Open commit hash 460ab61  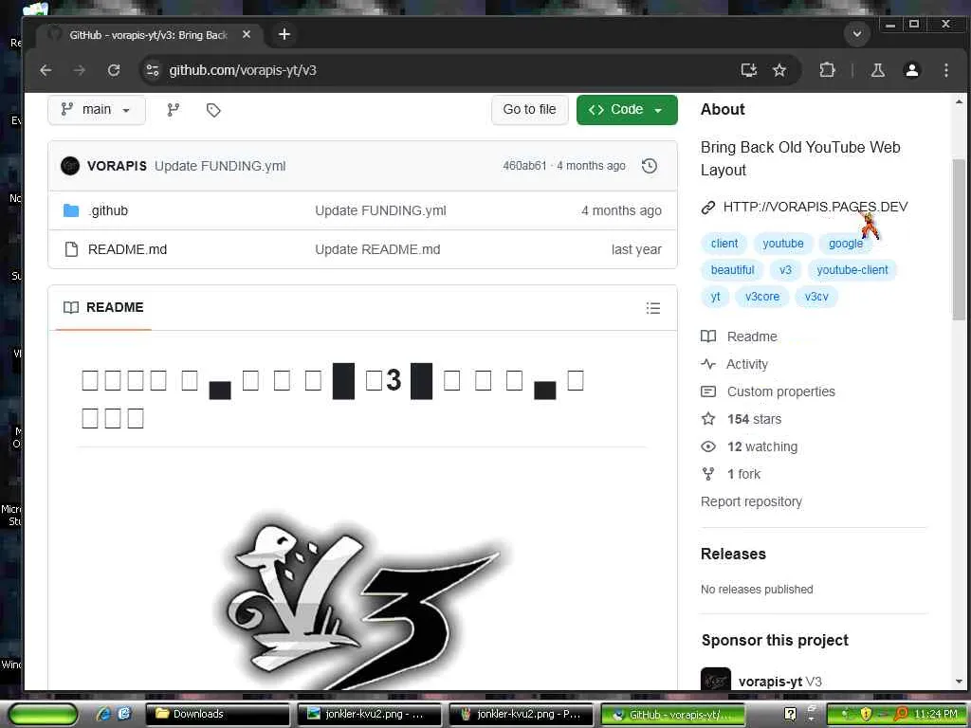[x=523, y=166]
